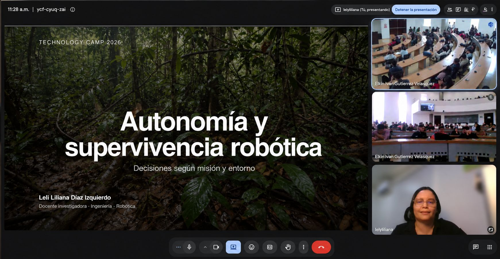Viewport: 500px width, 259px height.
Task: Open the in-call chat icon at top right
Action: click(458, 9)
